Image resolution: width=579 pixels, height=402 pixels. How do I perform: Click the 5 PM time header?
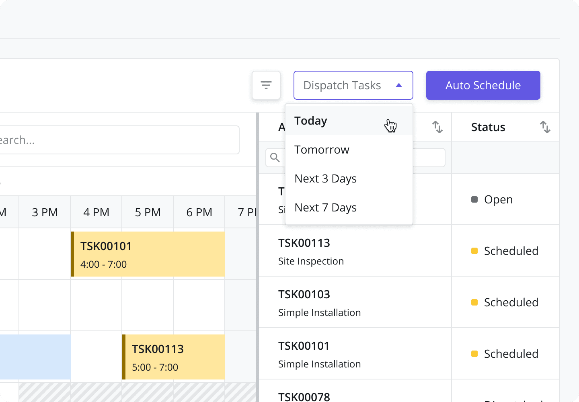(148, 212)
